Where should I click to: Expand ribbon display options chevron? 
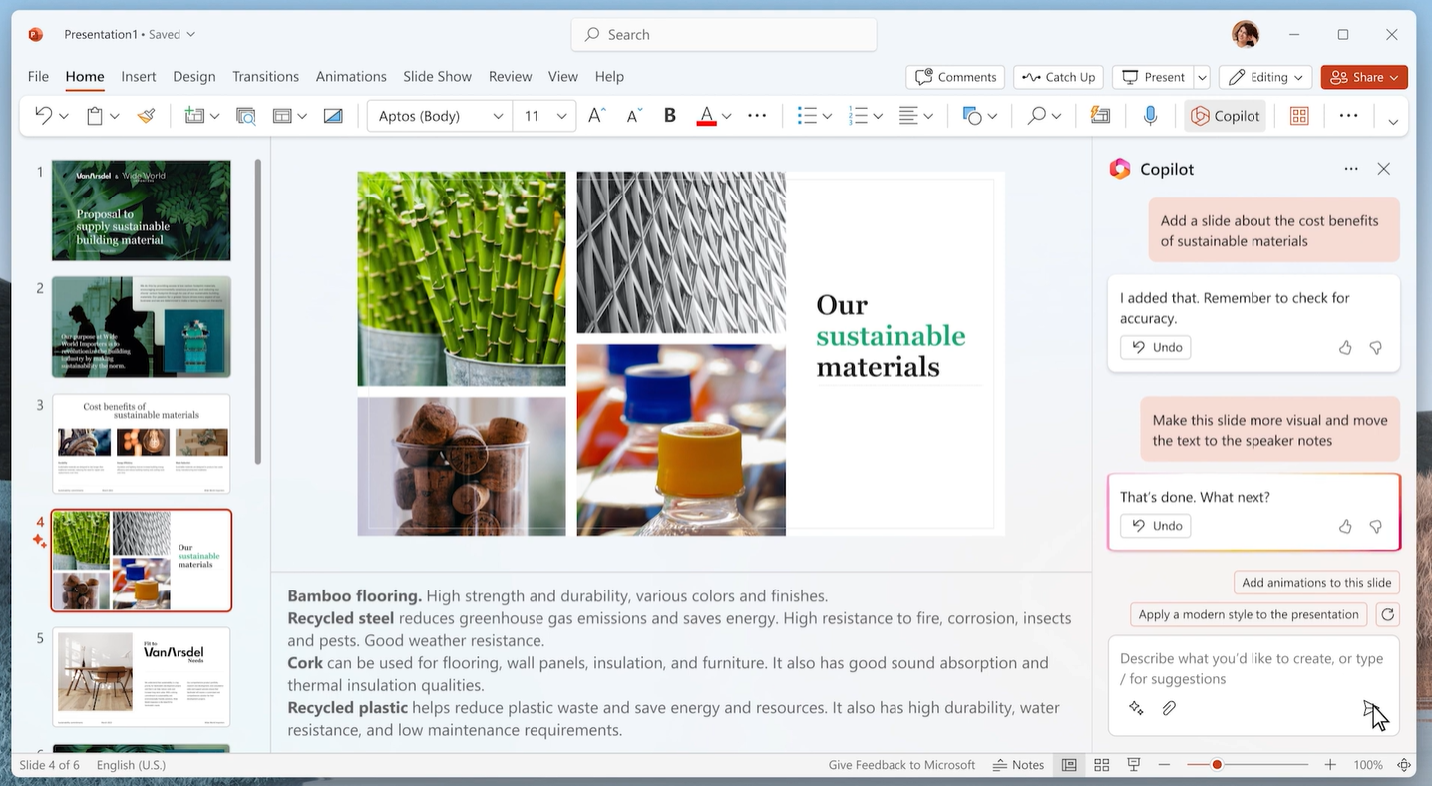(1393, 122)
